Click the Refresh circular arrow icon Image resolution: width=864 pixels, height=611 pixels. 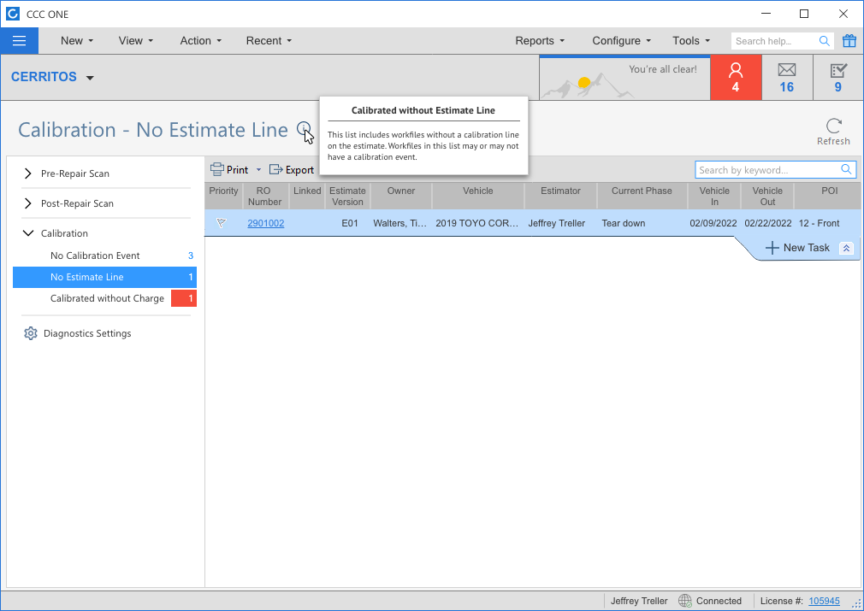[834, 126]
